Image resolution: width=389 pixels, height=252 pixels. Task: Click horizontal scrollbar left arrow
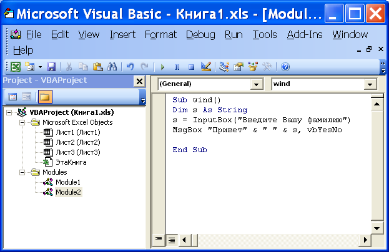pos(184,240)
